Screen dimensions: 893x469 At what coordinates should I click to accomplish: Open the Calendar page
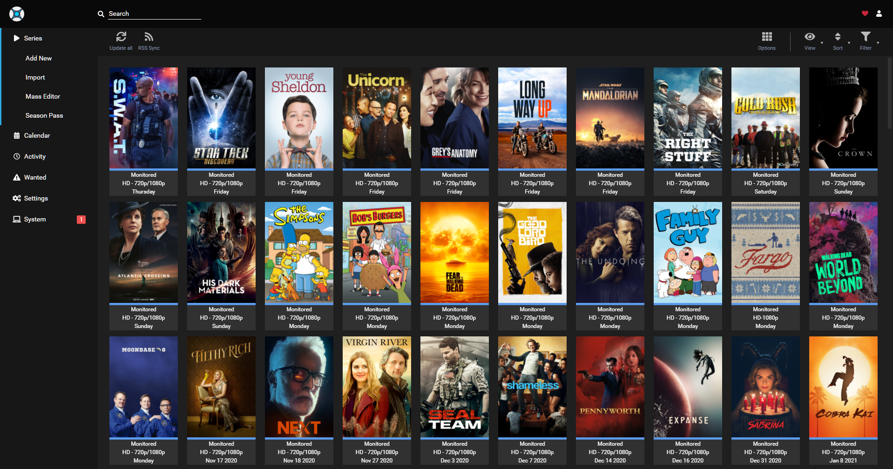coord(37,135)
